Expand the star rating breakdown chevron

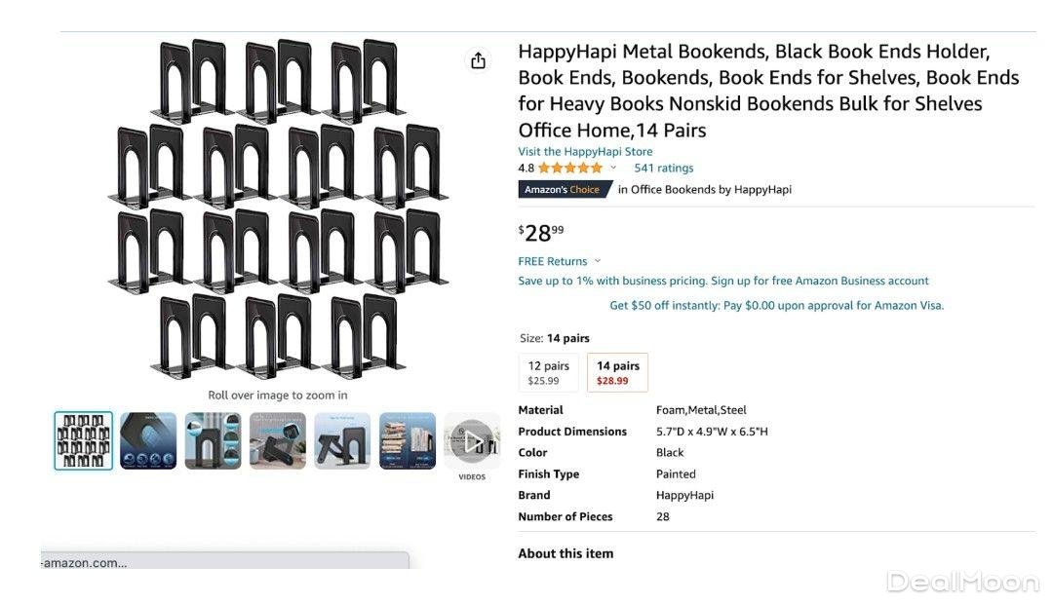[x=613, y=168]
